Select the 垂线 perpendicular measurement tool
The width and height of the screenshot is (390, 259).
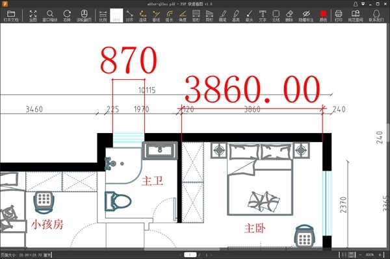156,16
